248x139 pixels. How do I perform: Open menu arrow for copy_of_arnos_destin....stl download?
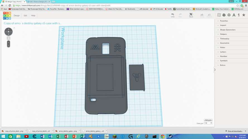point(53,131)
